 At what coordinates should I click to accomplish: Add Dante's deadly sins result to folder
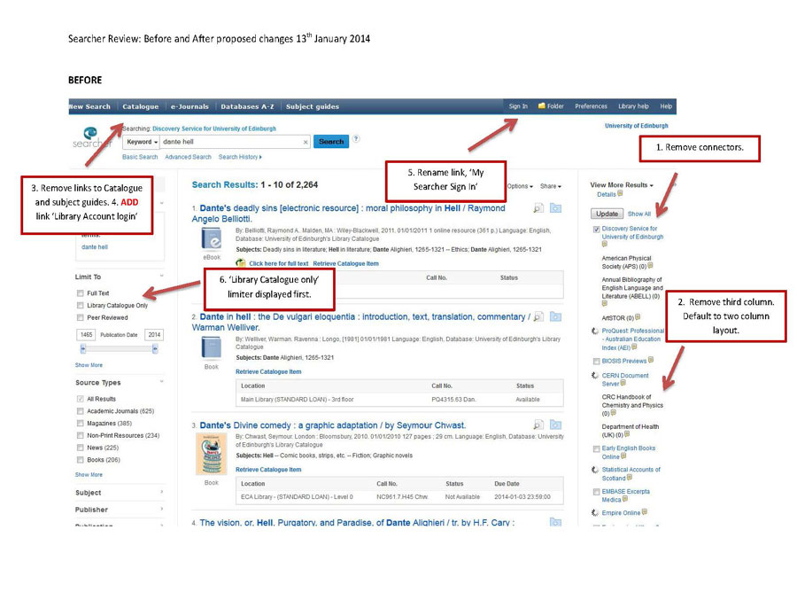(555, 208)
